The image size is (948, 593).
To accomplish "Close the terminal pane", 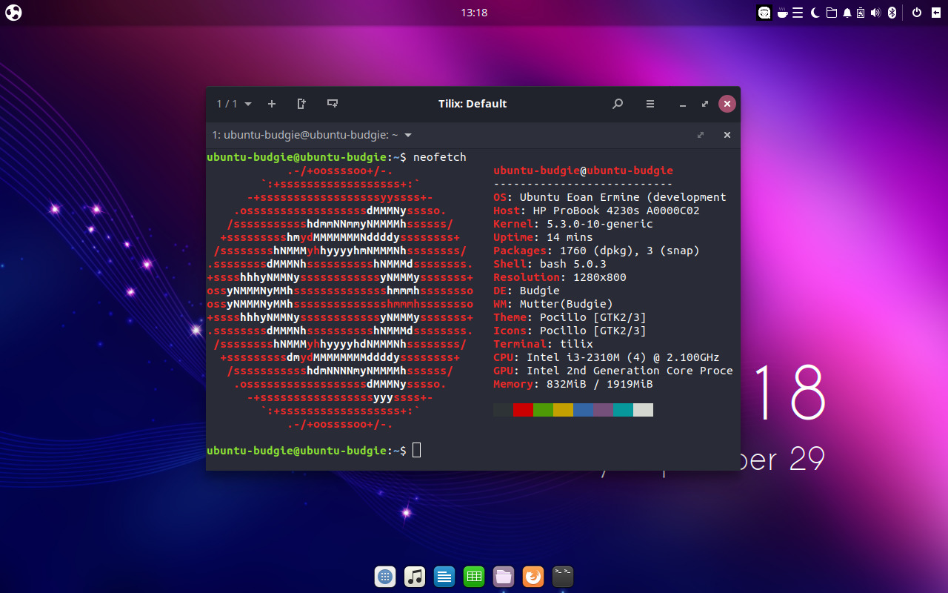I will tap(727, 135).
